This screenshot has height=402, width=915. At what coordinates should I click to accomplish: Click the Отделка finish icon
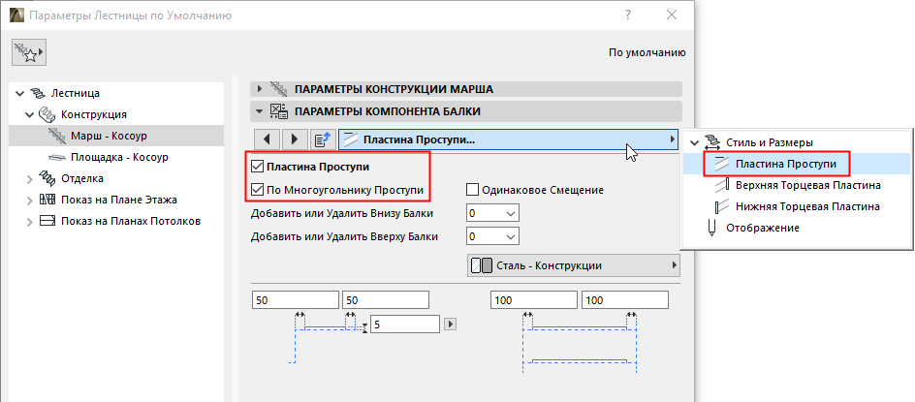point(46,178)
